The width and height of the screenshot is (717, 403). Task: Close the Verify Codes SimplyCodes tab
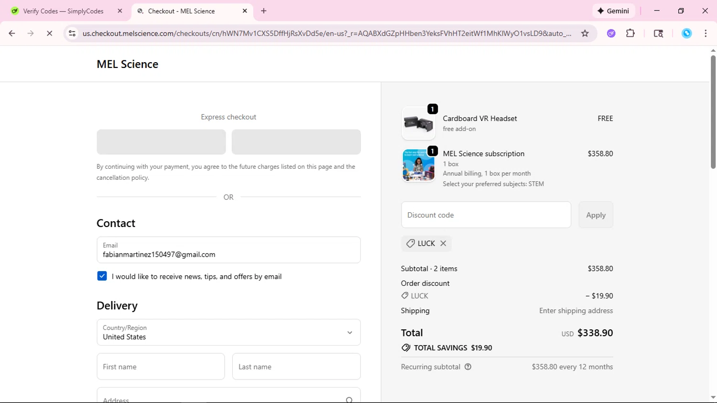point(120,11)
